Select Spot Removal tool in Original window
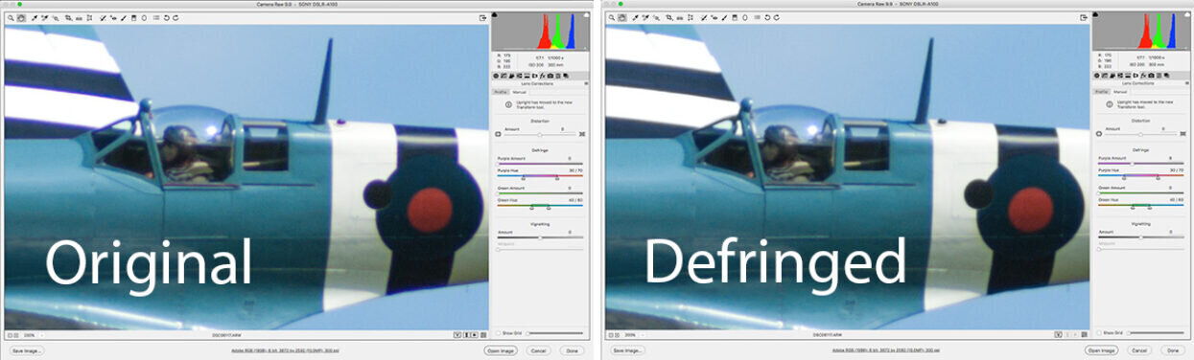Screen dimensions: 1194x360 coord(103,18)
